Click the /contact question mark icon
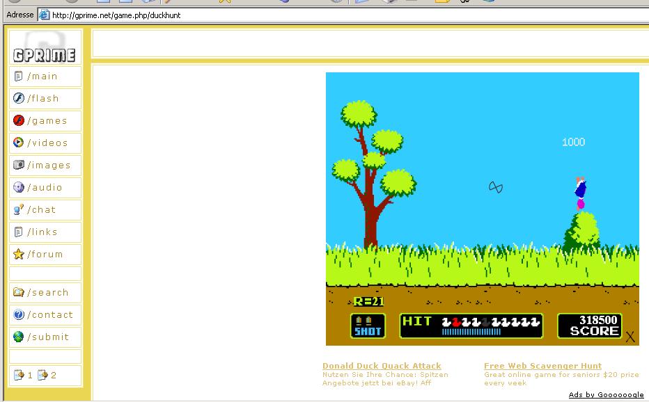 click(19, 315)
